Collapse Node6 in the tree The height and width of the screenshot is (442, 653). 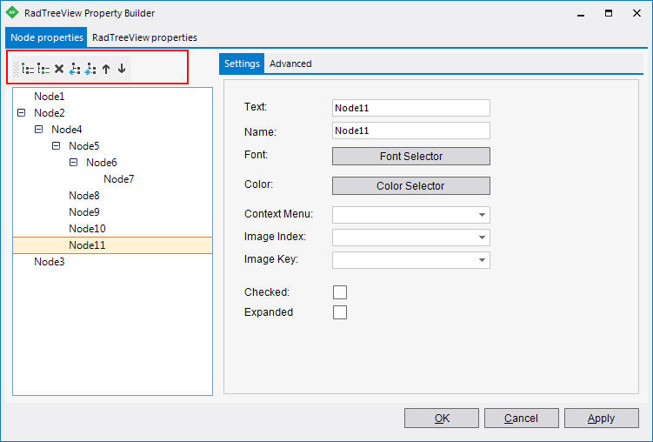[x=74, y=163]
